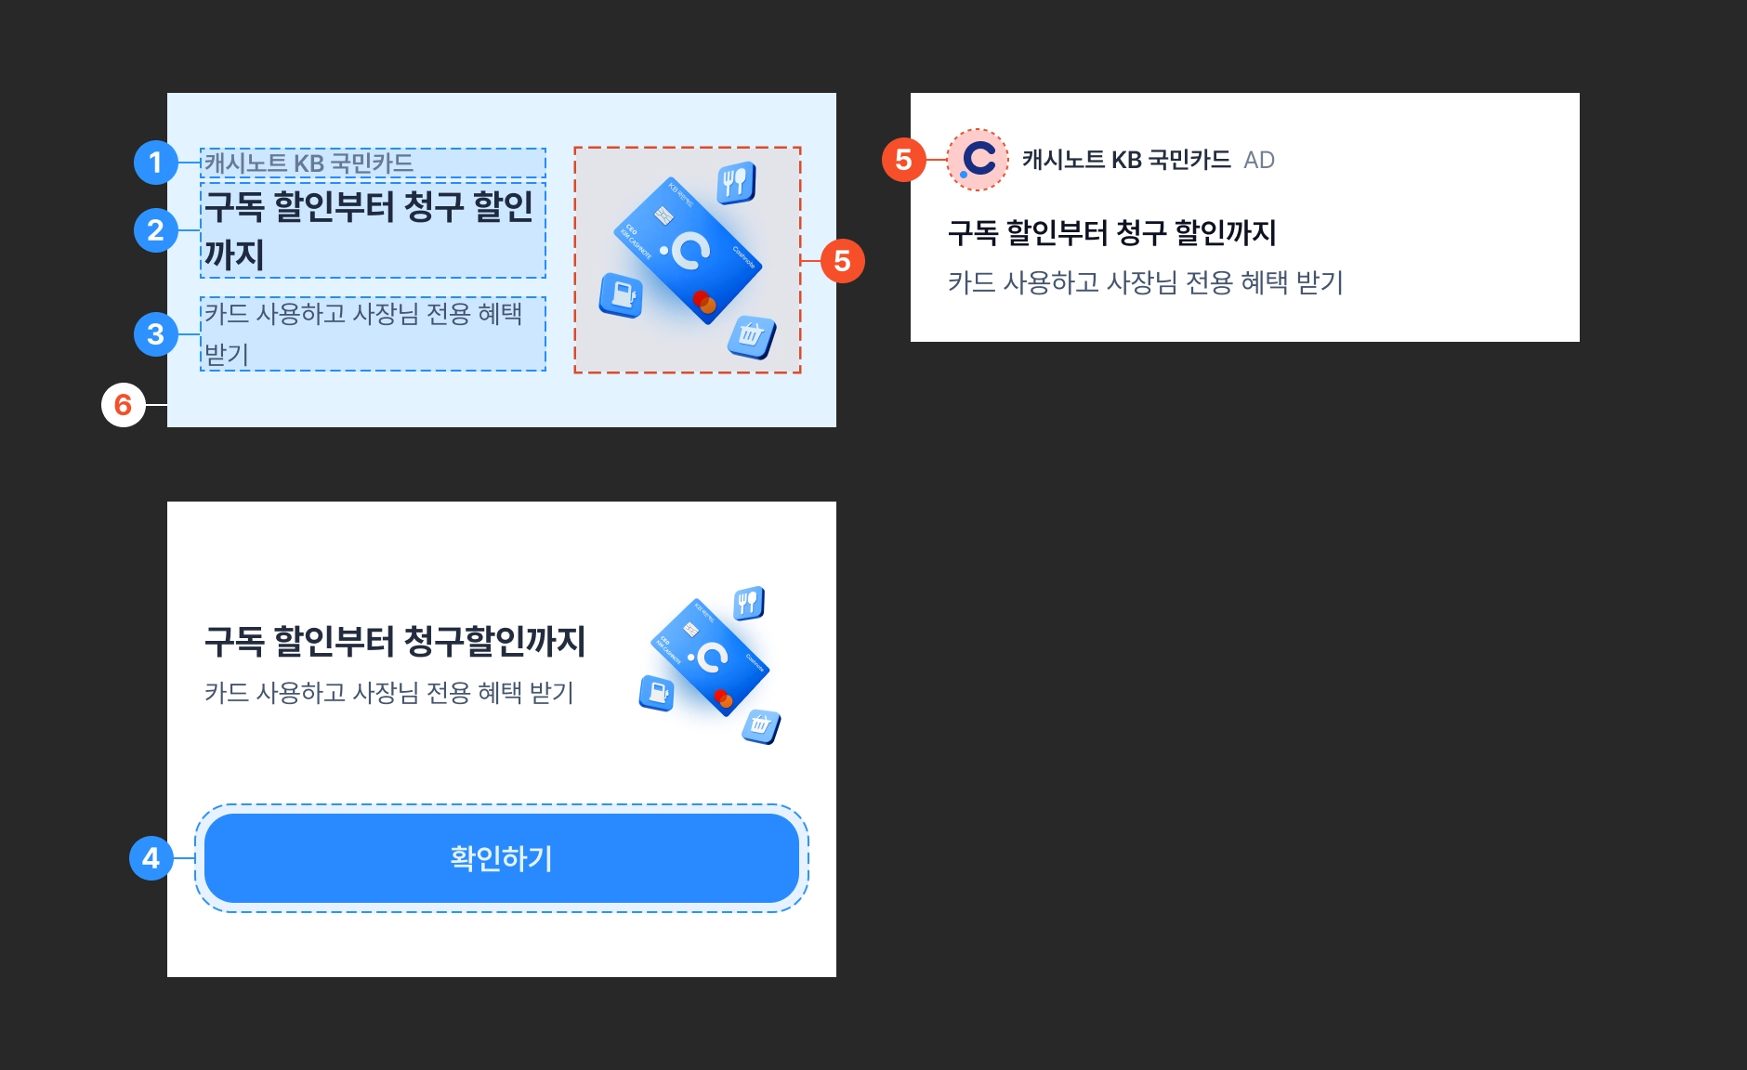Click gas pump icon in the 확인하기 card
1747x1070 pixels.
point(657,693)
